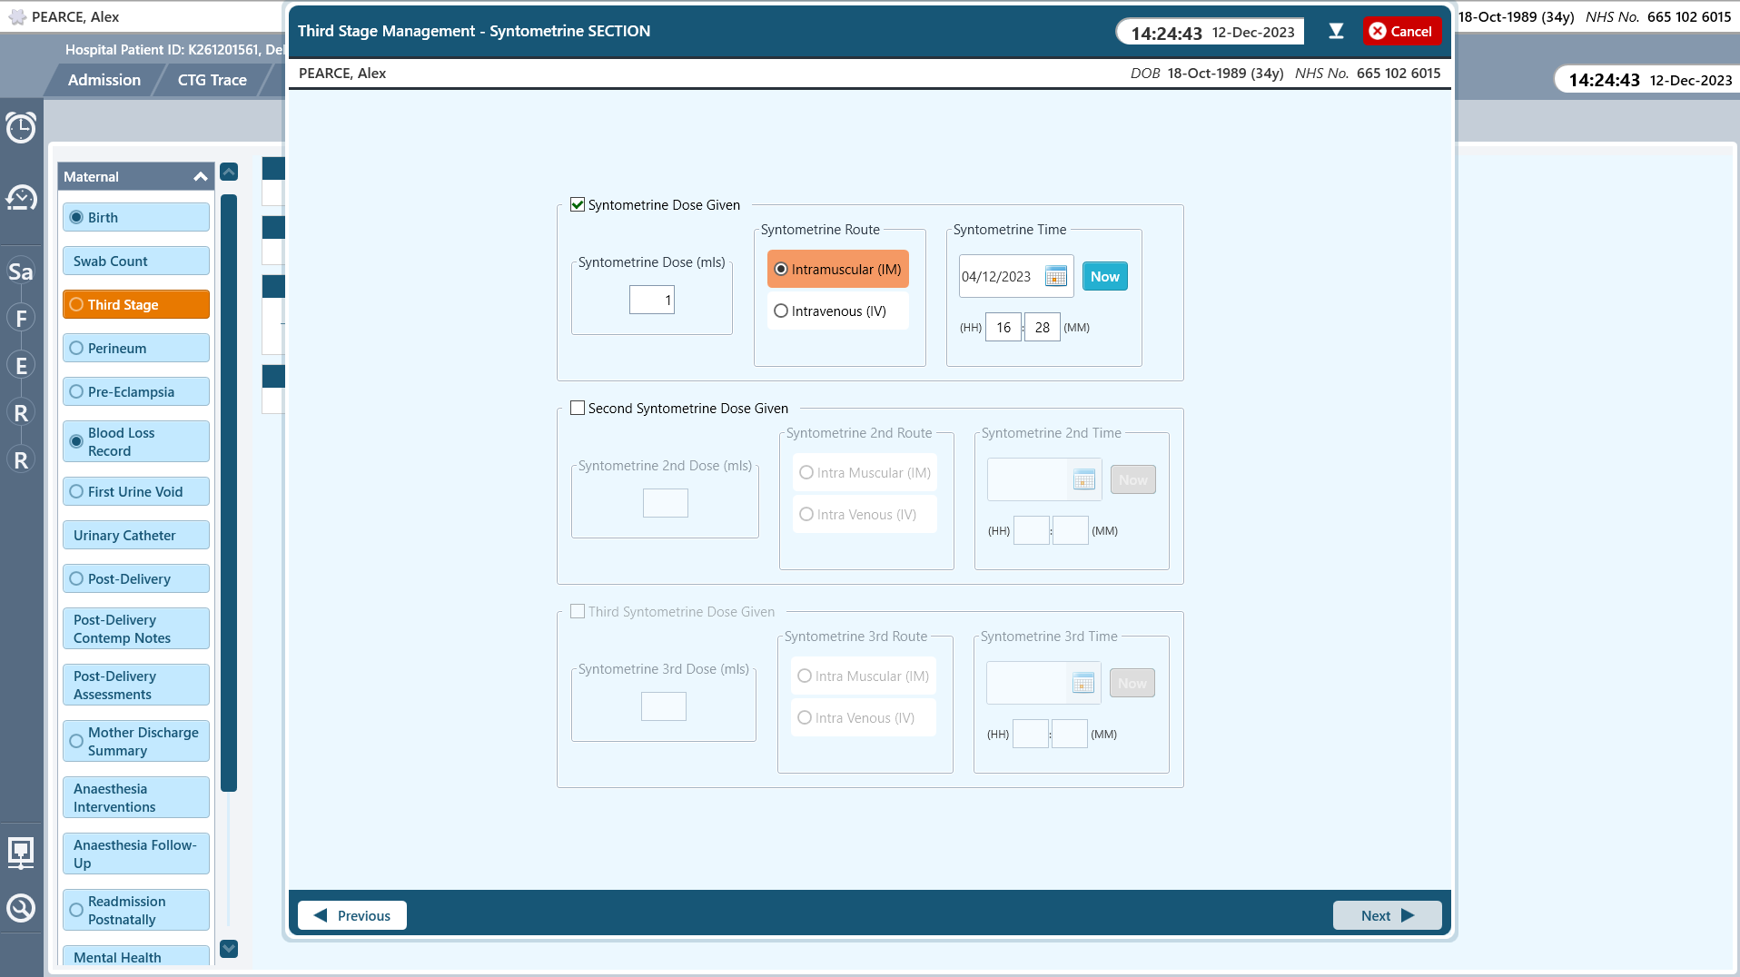This screenshot has height=977, width=1740.
Task: Open Admission tab
Action: coord(104,80)
